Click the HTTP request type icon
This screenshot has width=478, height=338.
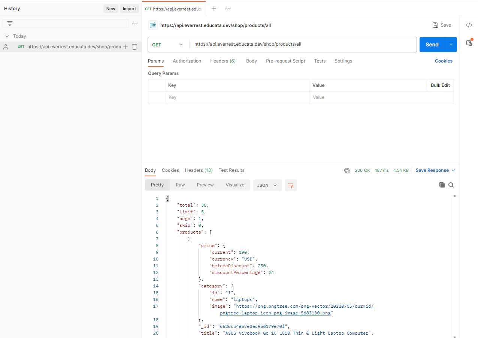(x=152, y=25)
